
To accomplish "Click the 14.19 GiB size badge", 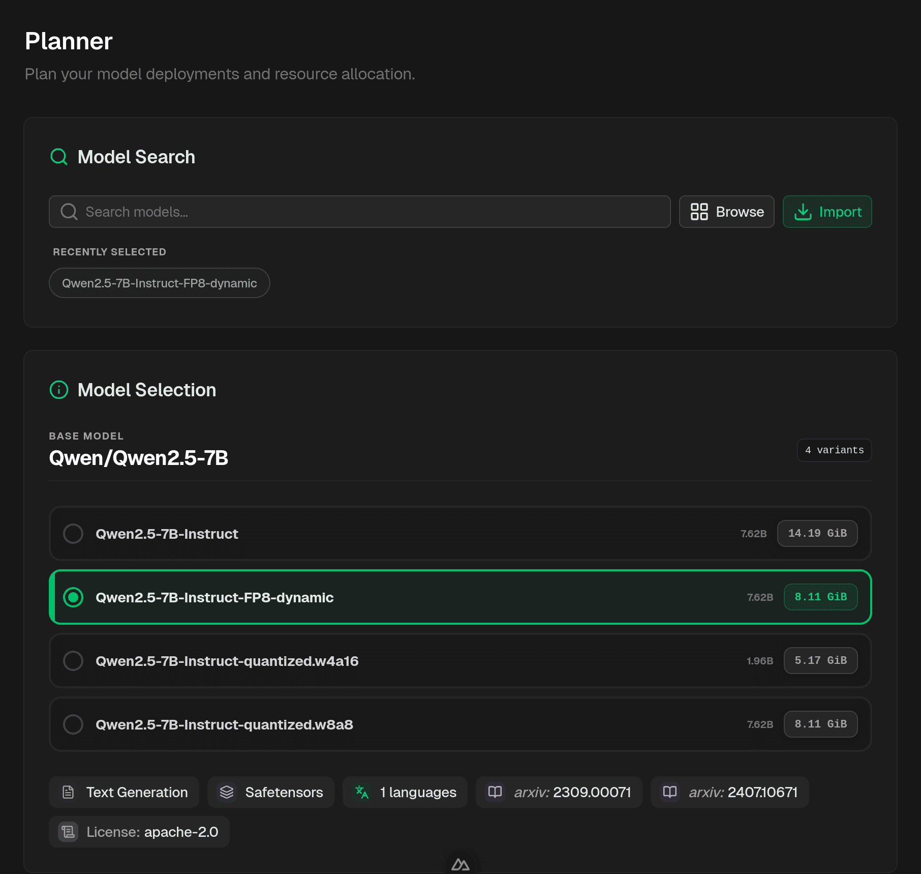I will coord(817,533).
